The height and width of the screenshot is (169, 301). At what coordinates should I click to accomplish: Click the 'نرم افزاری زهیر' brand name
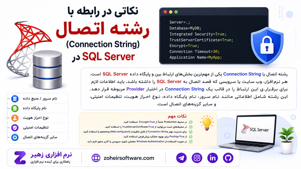[x=51, y=155]
